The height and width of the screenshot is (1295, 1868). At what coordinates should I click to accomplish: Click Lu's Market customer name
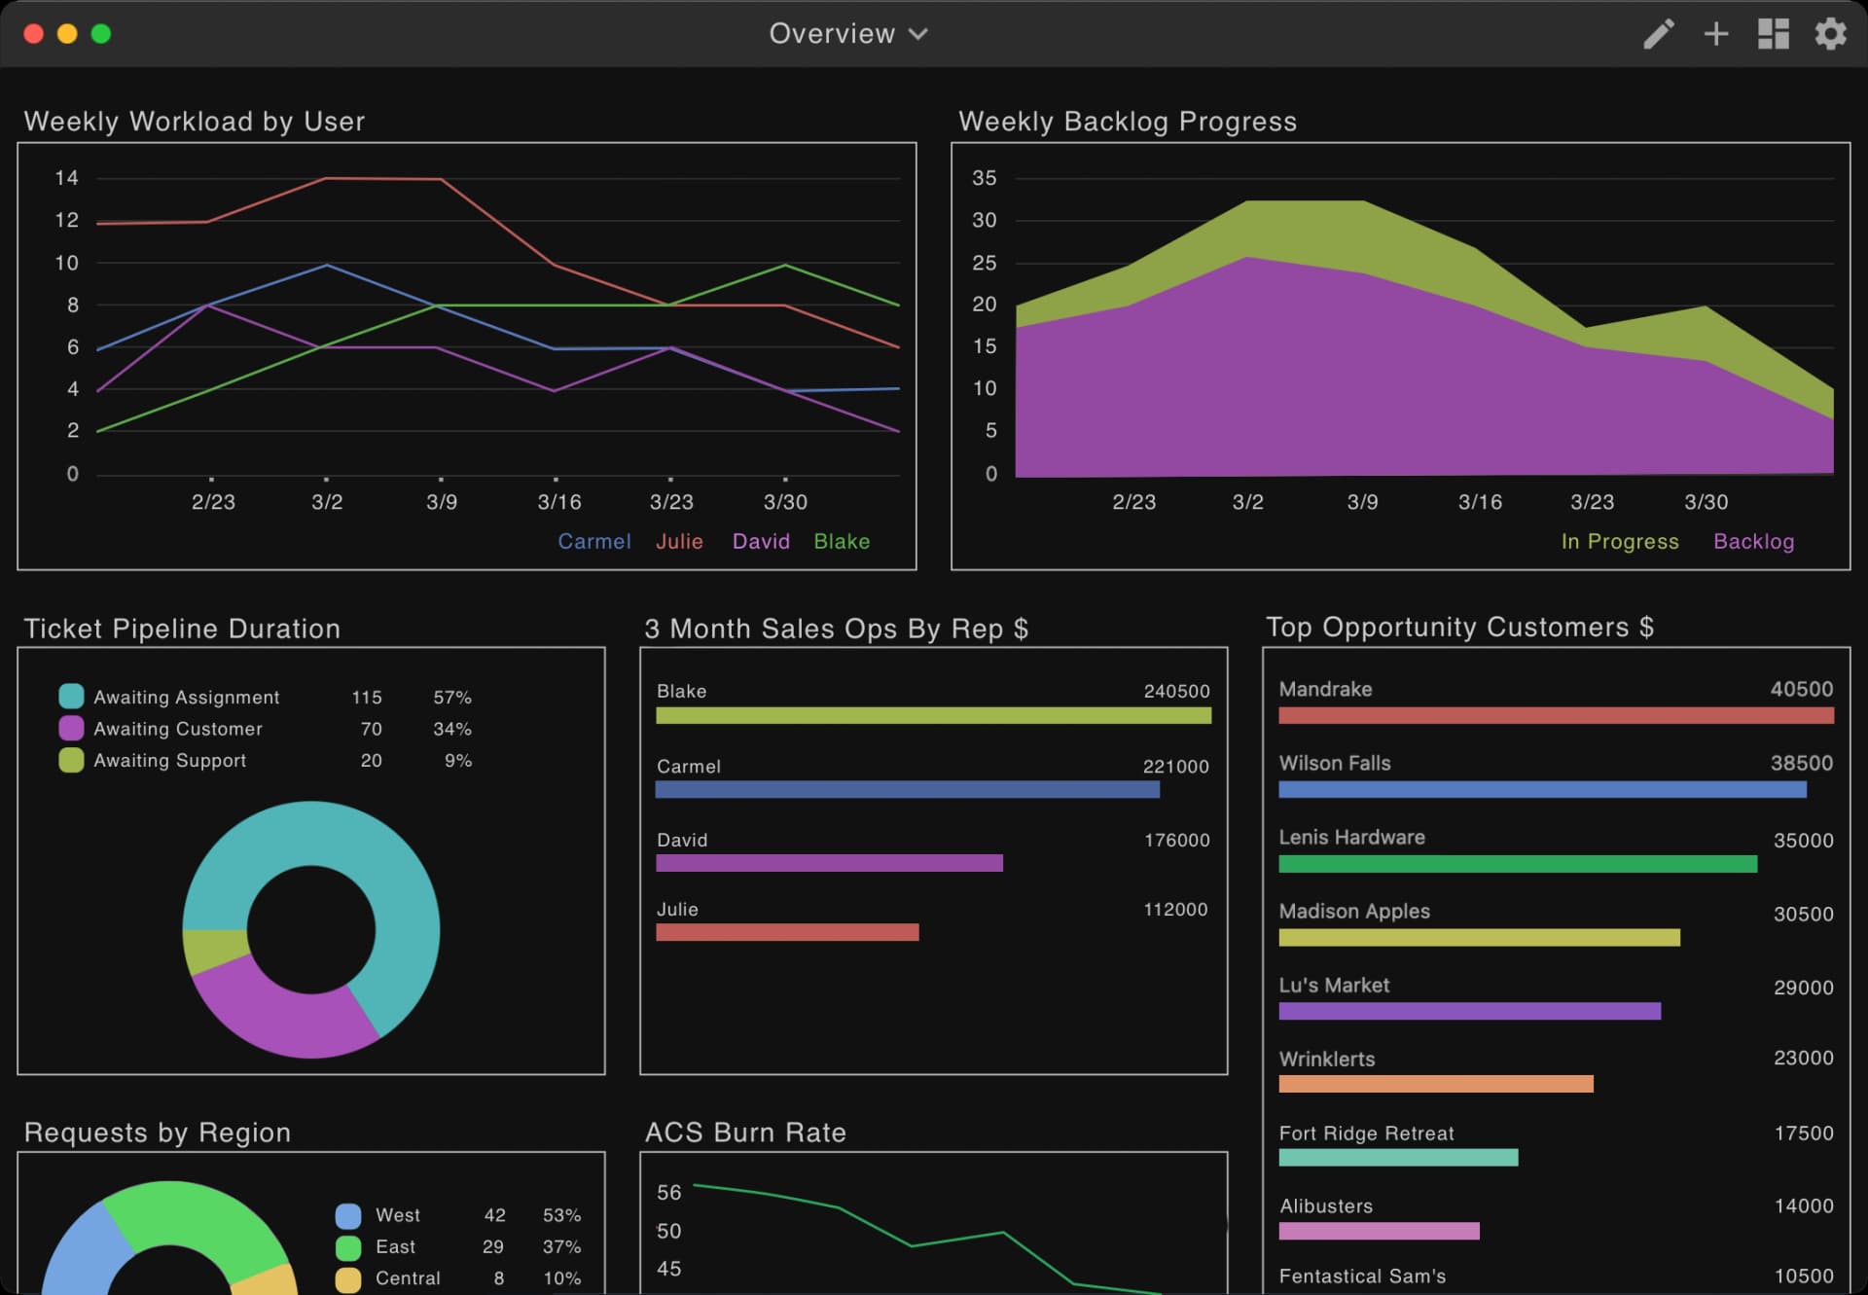[1334, 986]
